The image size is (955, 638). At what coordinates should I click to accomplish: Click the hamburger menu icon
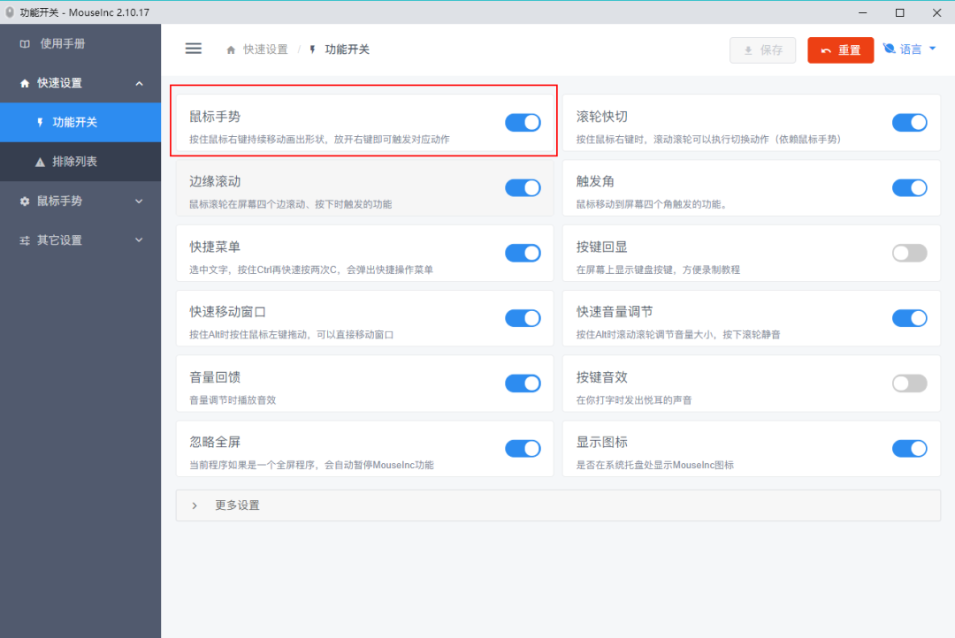click(193, 49)
